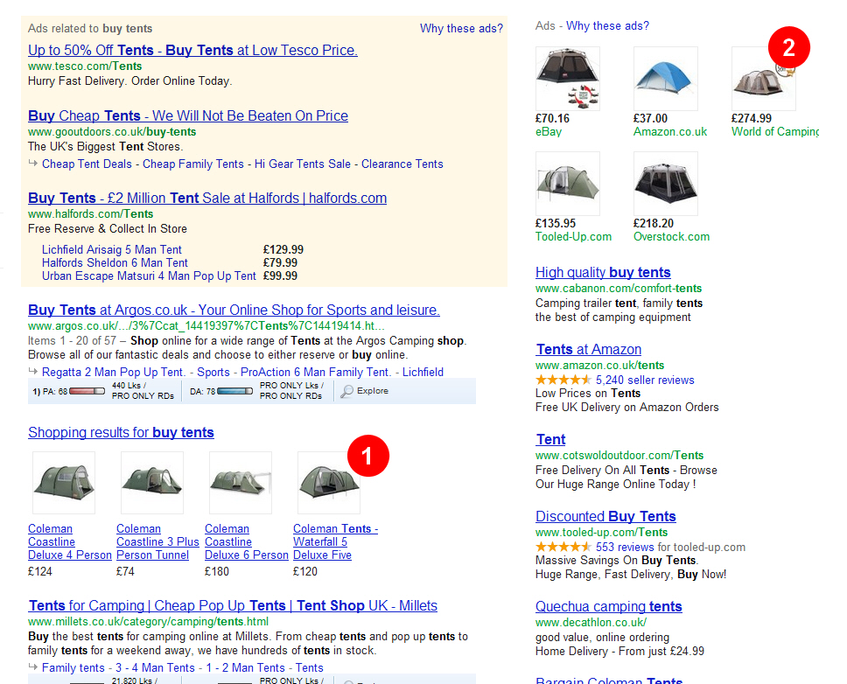The height and width of the screenshot is (684, 847).
Task: Open Coleman Tents Waterfall 5 Deluxe Five link
Action: 335,542
